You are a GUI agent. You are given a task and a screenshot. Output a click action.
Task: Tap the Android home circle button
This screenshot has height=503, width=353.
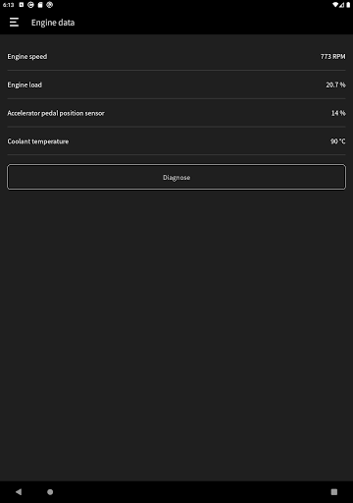(50, 491)
